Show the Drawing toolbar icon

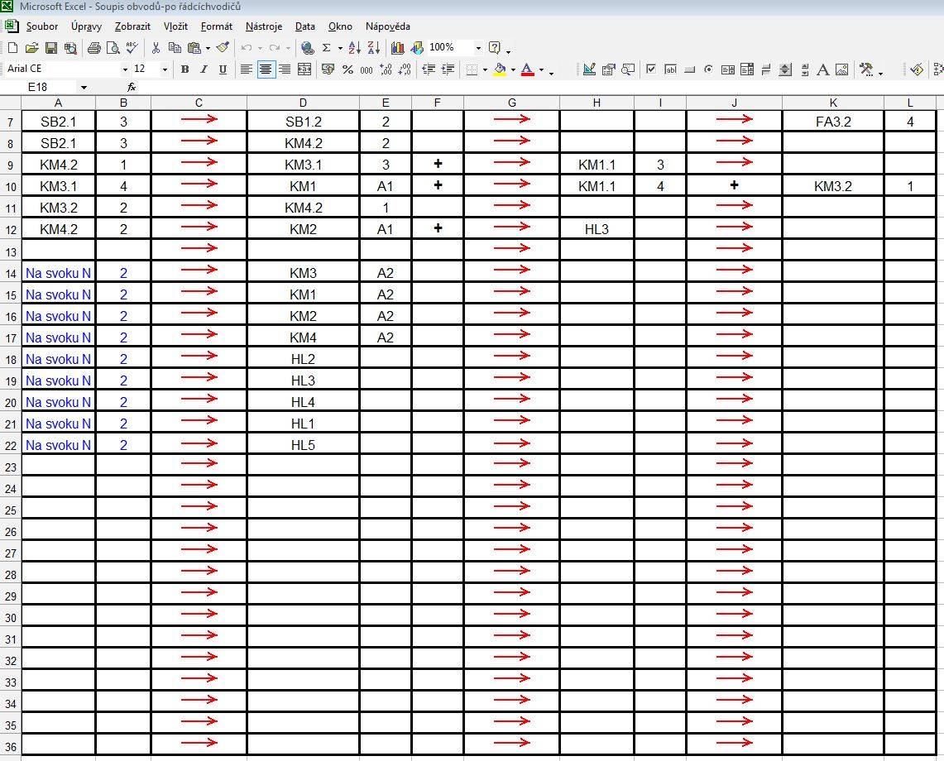point(417,48)
